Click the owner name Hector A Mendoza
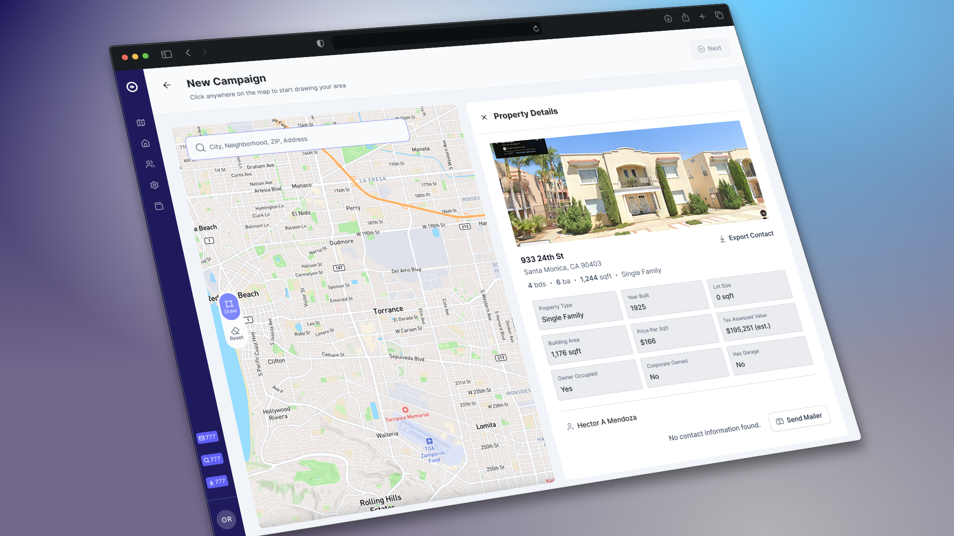954x536 pixels. 607,422
